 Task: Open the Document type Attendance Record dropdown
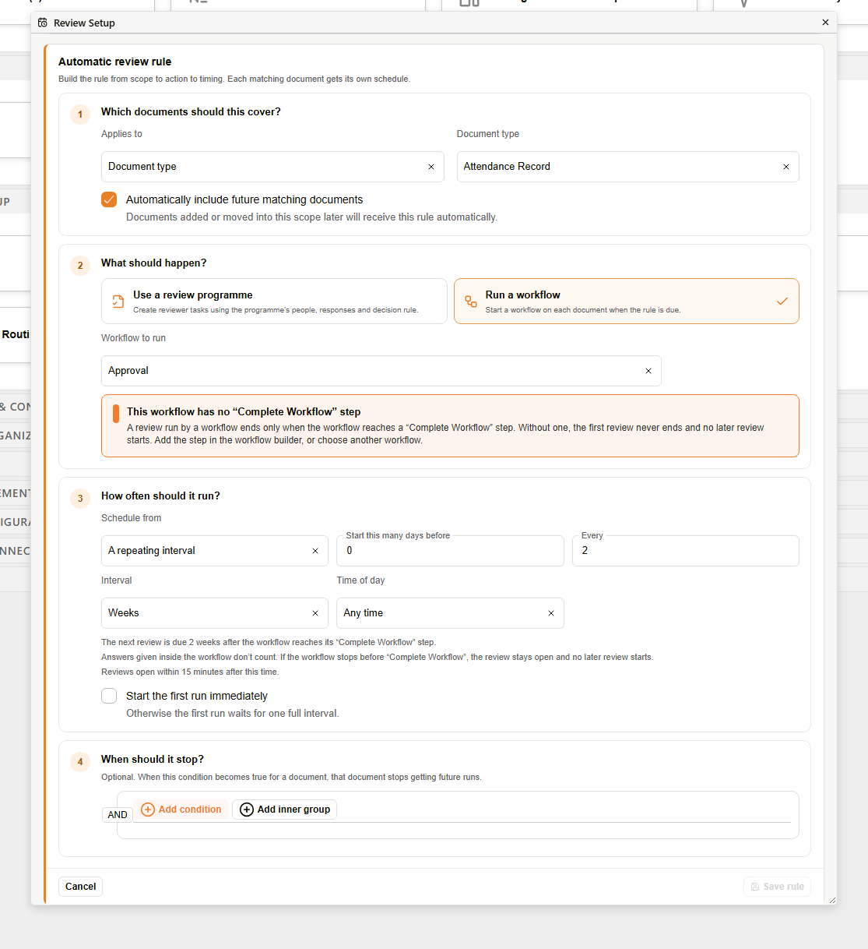[x=627, y=167]
